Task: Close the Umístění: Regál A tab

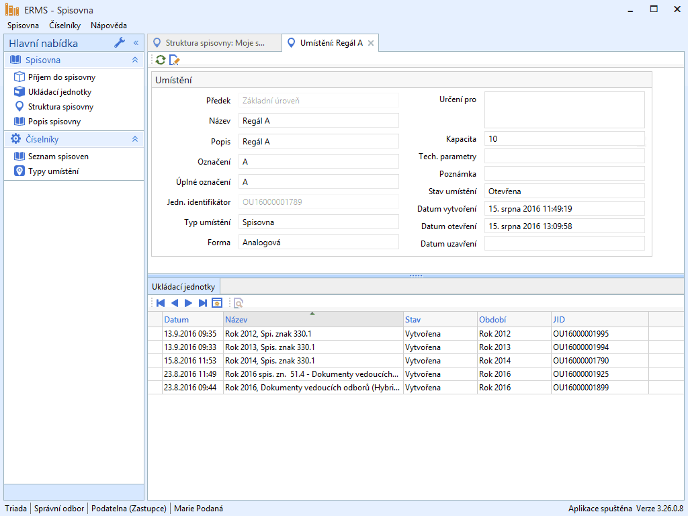Action: click(x=371, y=43)
